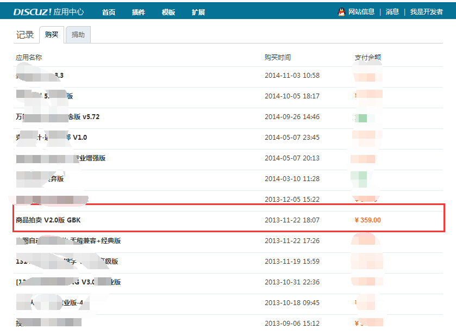Screen dimensions: 456x335
Task: Open the V1.0 app link purchased 2014-05-07
Action: (52, 137)
